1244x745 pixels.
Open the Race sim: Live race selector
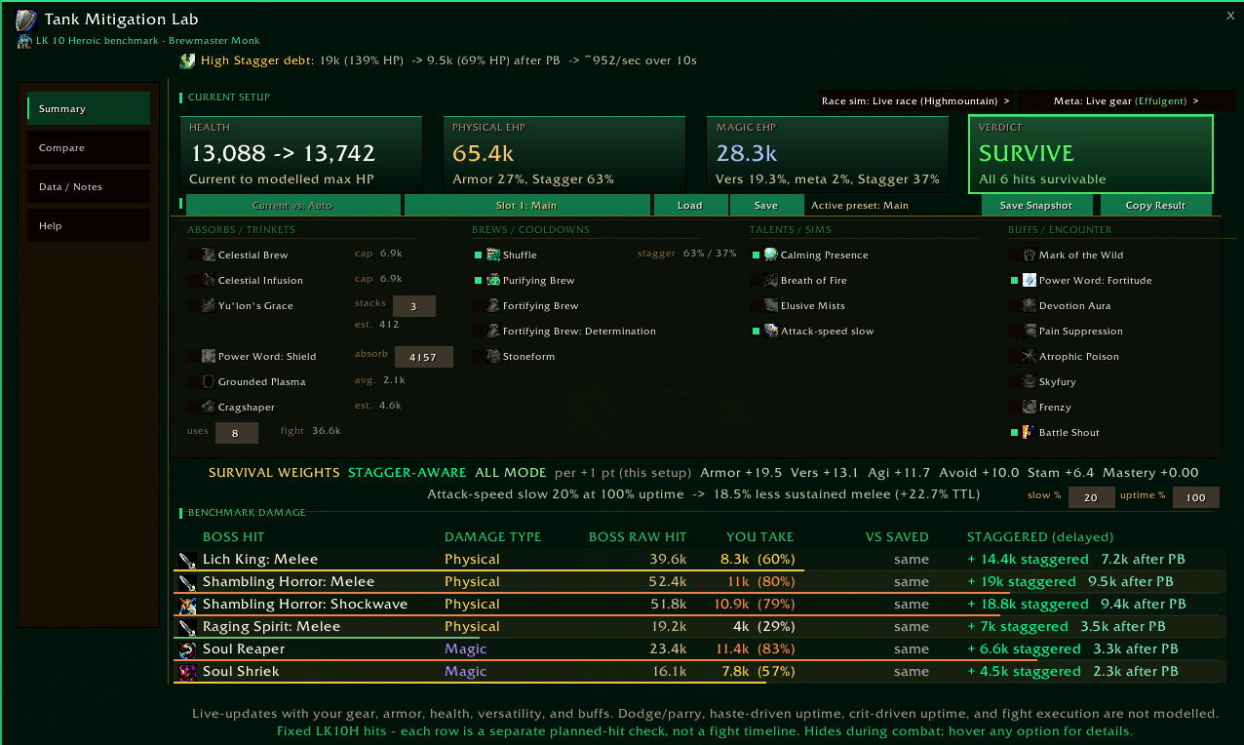pos(916,100)
